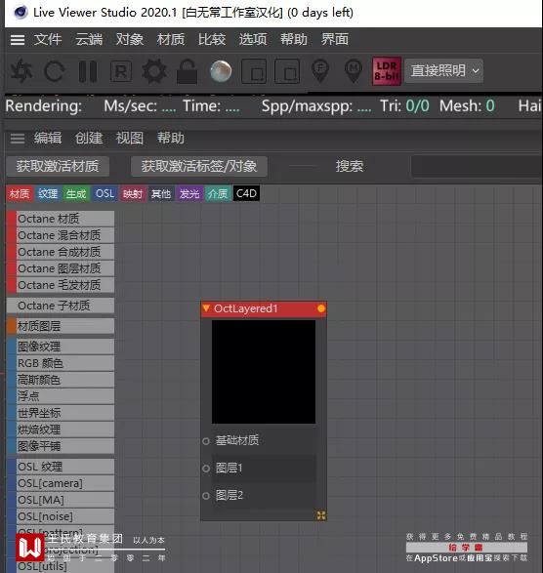Open the 文件 menu

(x=48, y=39)
